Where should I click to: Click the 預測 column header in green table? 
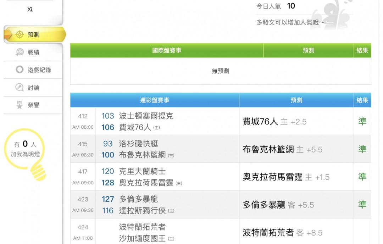(x=309, y=50)
